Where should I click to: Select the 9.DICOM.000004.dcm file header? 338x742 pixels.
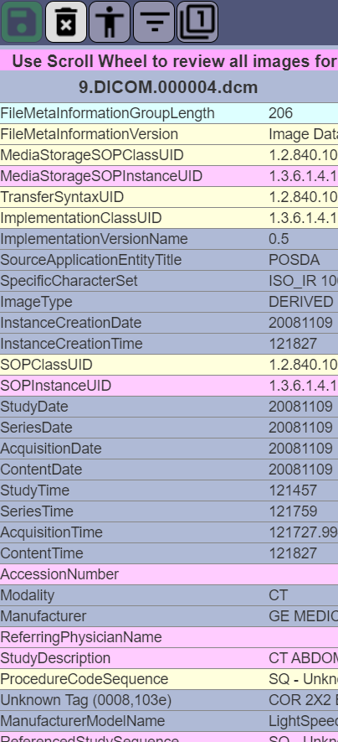point(169,87)
